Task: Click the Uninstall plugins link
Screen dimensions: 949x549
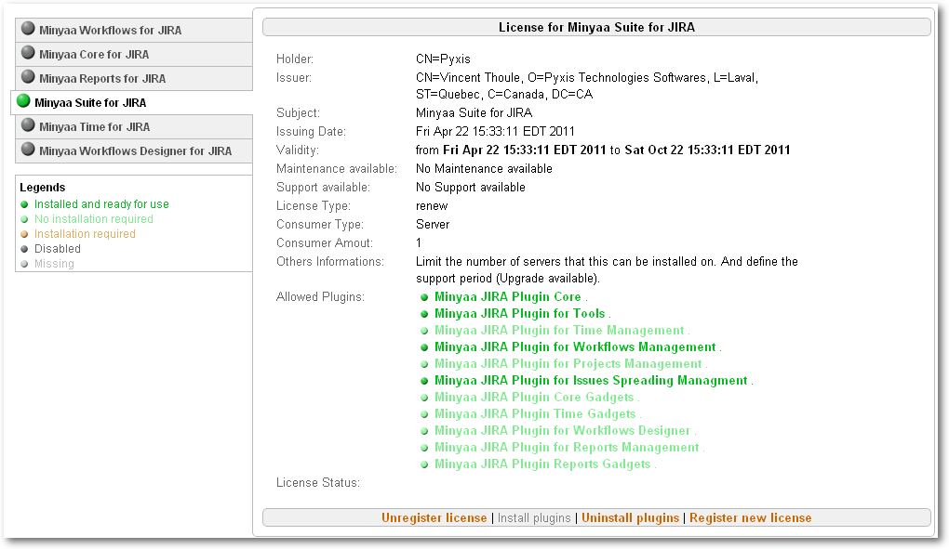Action: [x=630, y=518]
